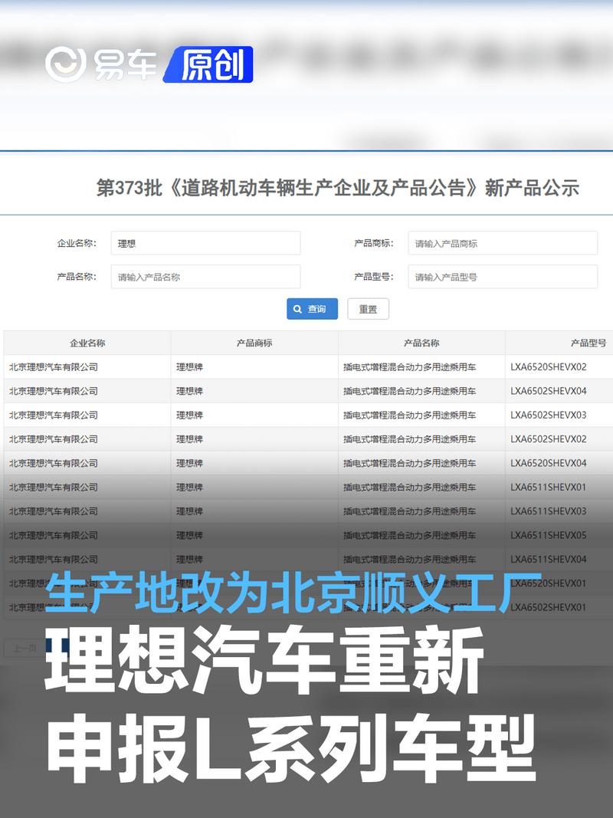Focus the 产品型号 input field

(503, 277)
